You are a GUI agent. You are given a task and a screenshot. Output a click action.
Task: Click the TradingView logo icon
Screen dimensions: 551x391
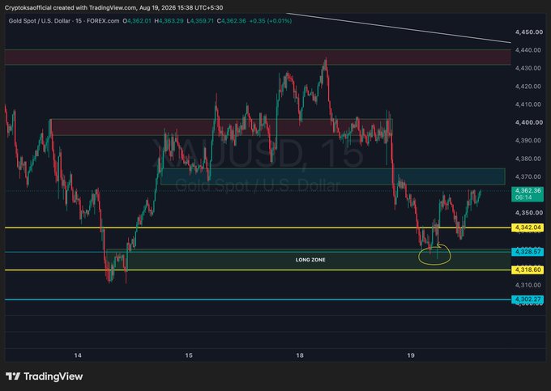[13, 376]
